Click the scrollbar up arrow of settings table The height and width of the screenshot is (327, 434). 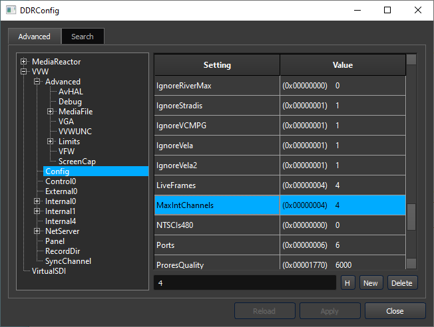pos(411,59)
